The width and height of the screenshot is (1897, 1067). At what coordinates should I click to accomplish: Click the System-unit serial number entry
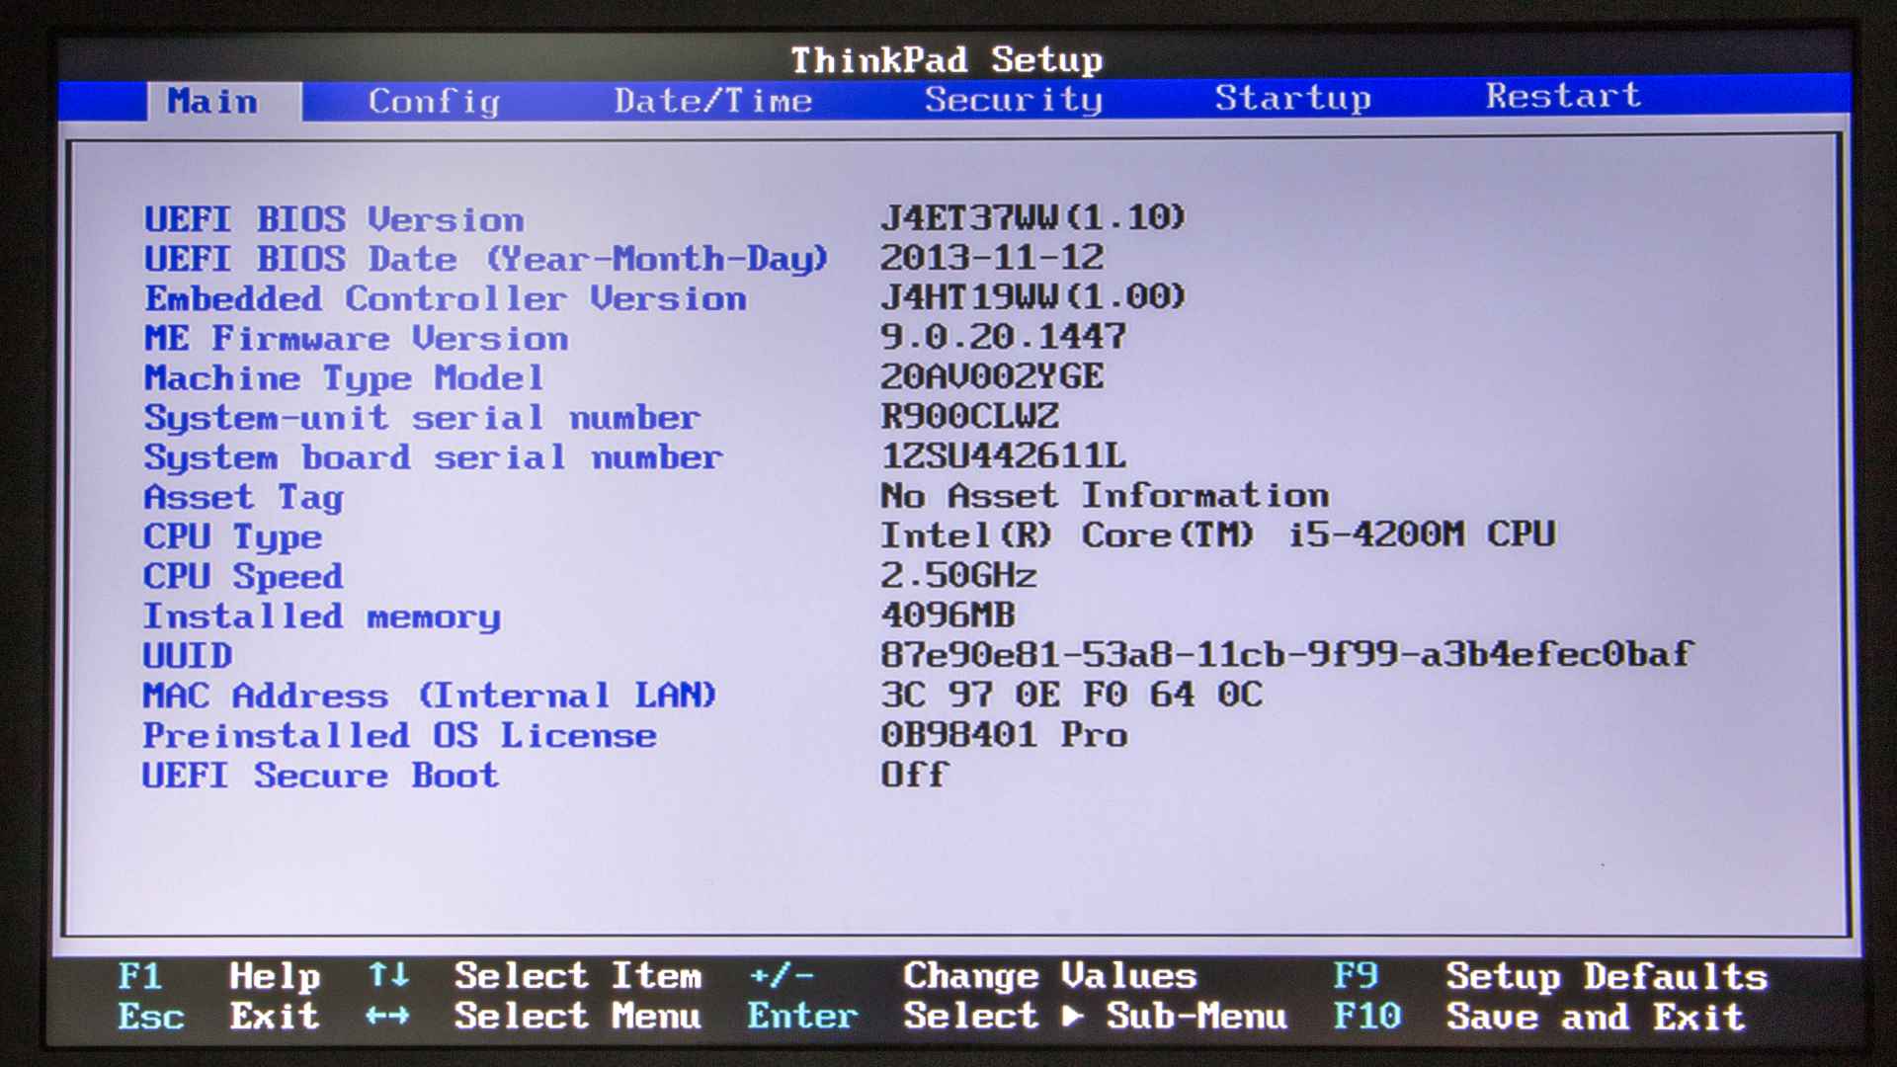click(422, 417)
